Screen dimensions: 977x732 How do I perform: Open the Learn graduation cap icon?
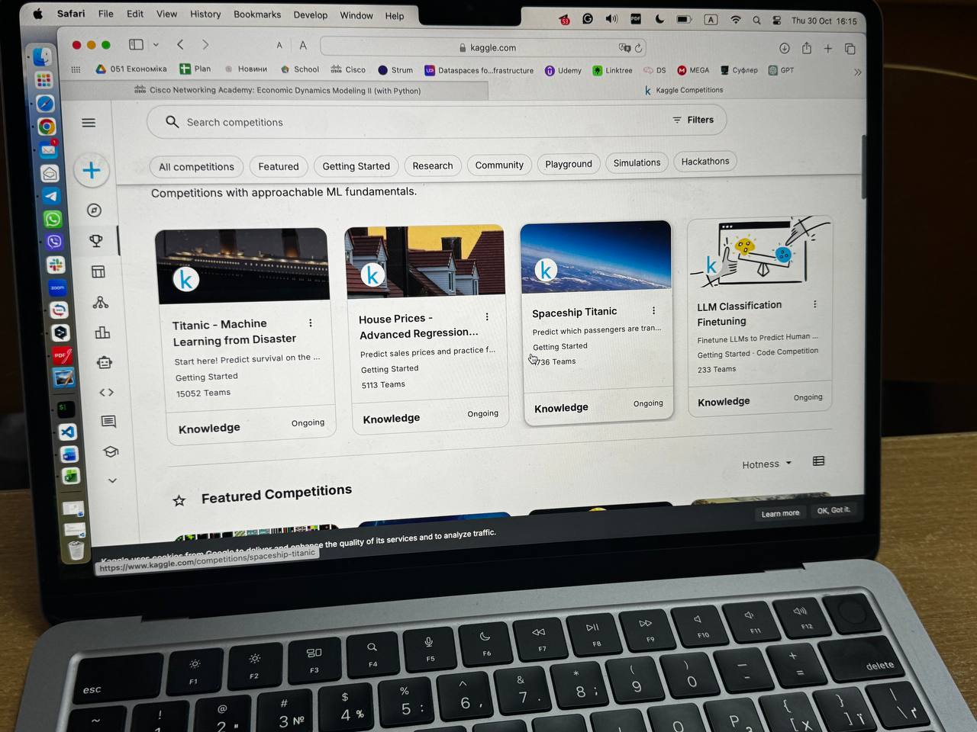click(x=111, y=451)
